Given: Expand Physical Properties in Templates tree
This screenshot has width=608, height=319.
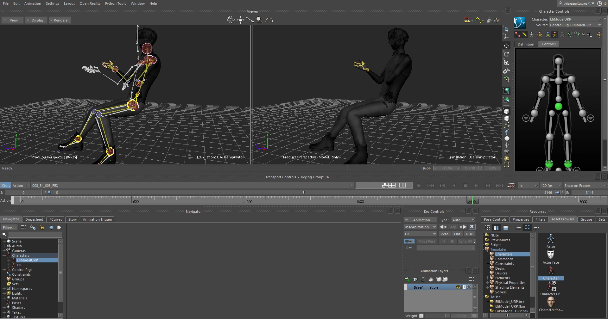Looking at the screenshot, I should tap(487, 283).
